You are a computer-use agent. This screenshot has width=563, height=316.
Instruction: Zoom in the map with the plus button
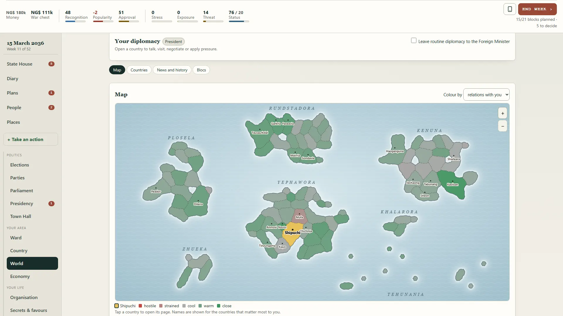(502, 113)
